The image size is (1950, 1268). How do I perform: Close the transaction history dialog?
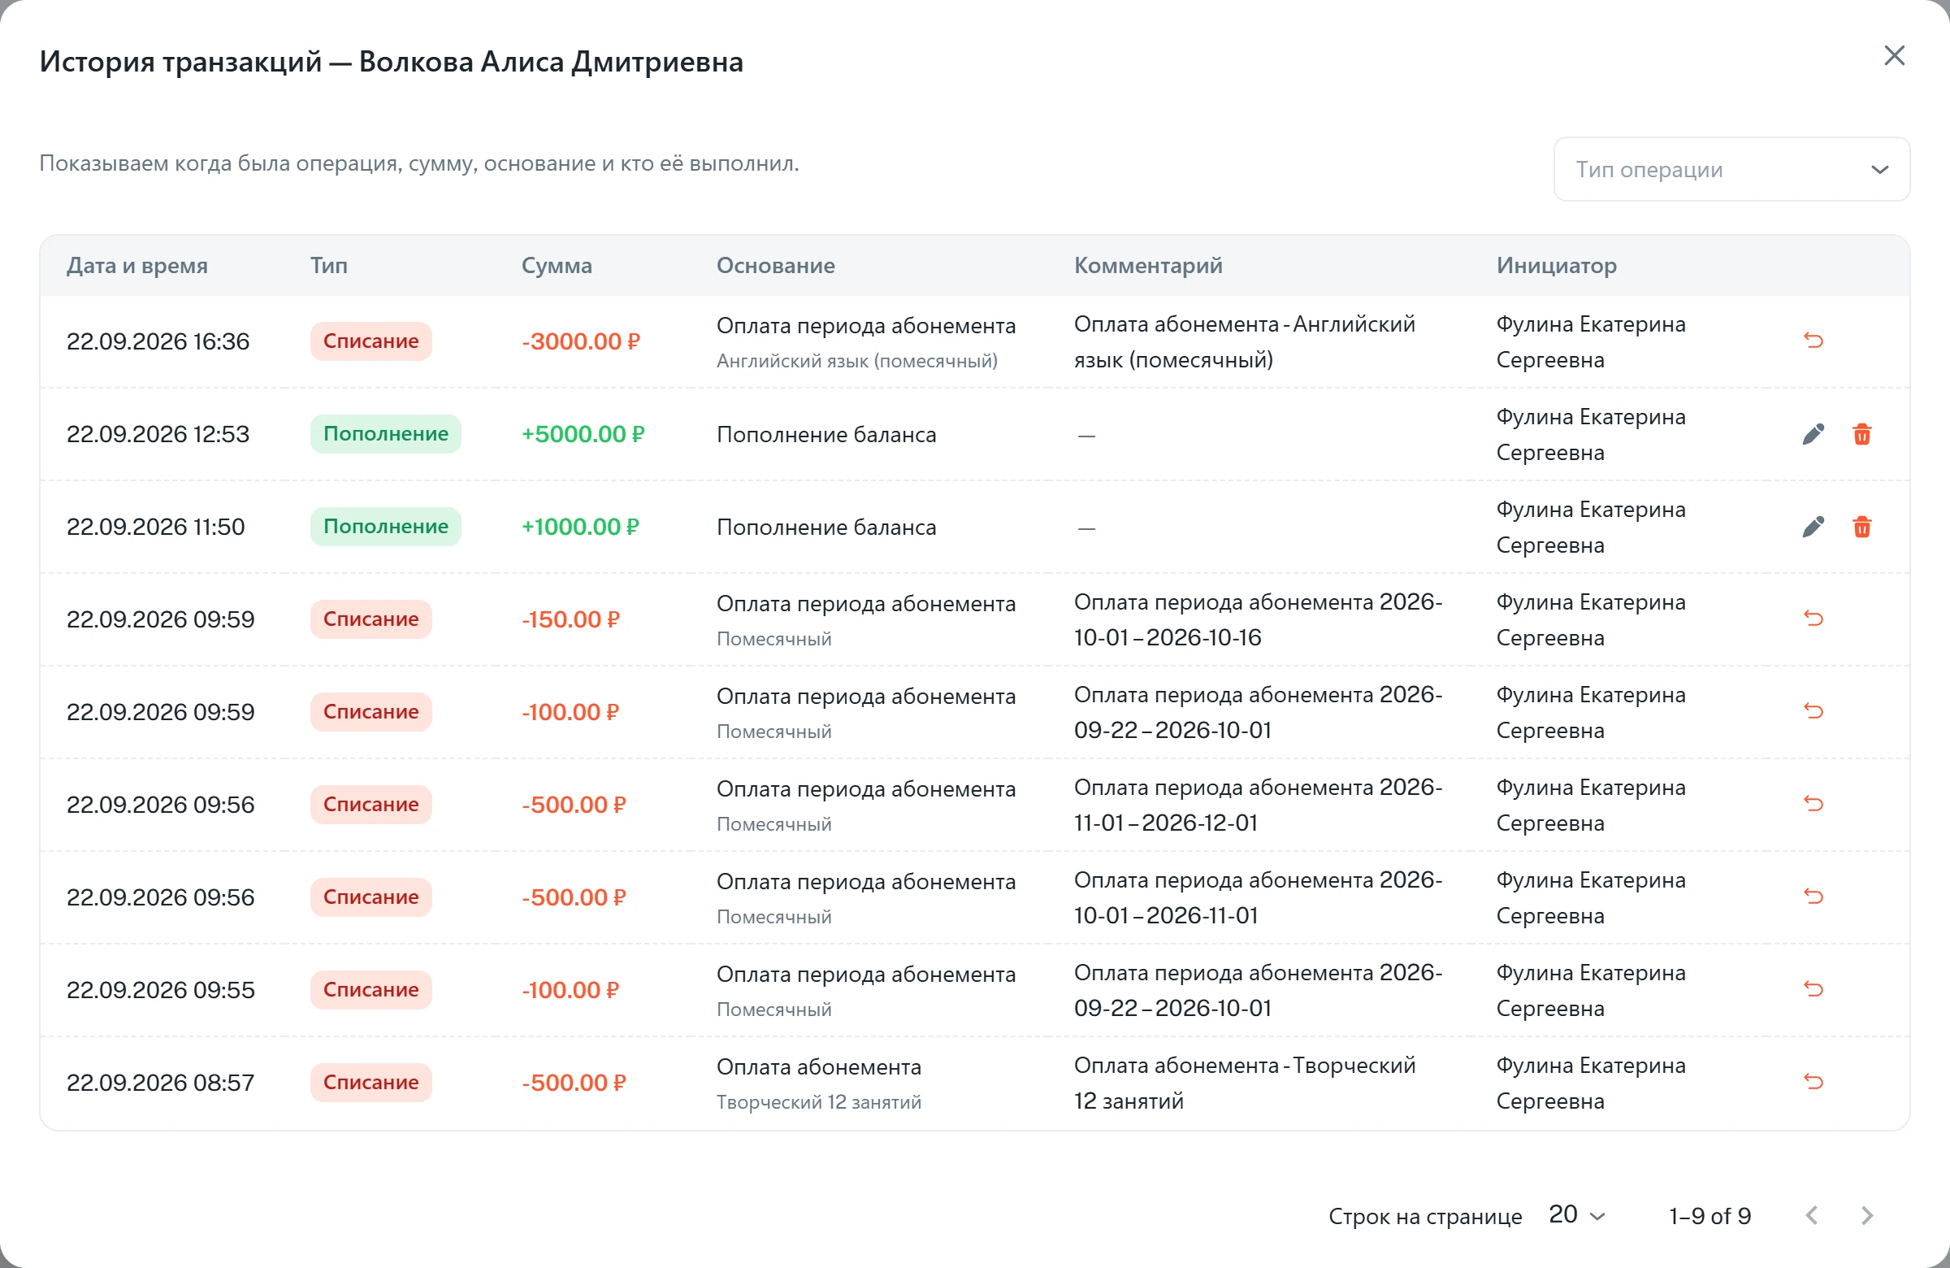[x=1894, y=56]
